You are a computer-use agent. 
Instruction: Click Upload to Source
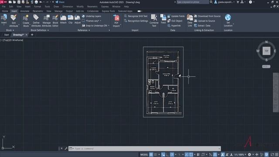coord(204,21)
